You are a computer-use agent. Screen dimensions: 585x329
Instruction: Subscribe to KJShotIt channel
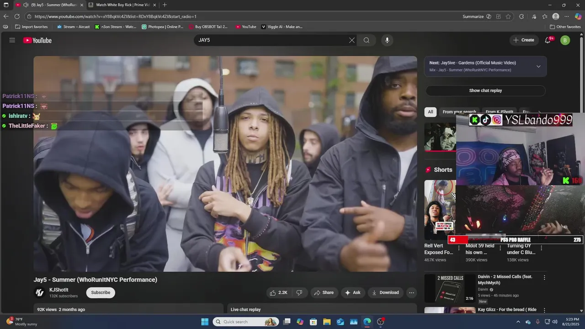101,292
